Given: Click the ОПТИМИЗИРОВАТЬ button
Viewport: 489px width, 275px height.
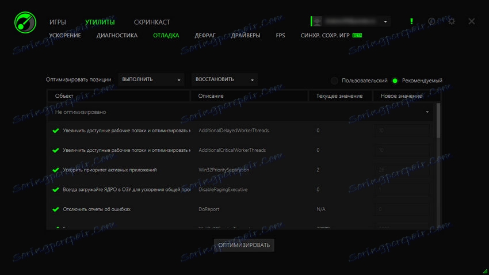Looking at the screenshot, I should click(244, 245).
